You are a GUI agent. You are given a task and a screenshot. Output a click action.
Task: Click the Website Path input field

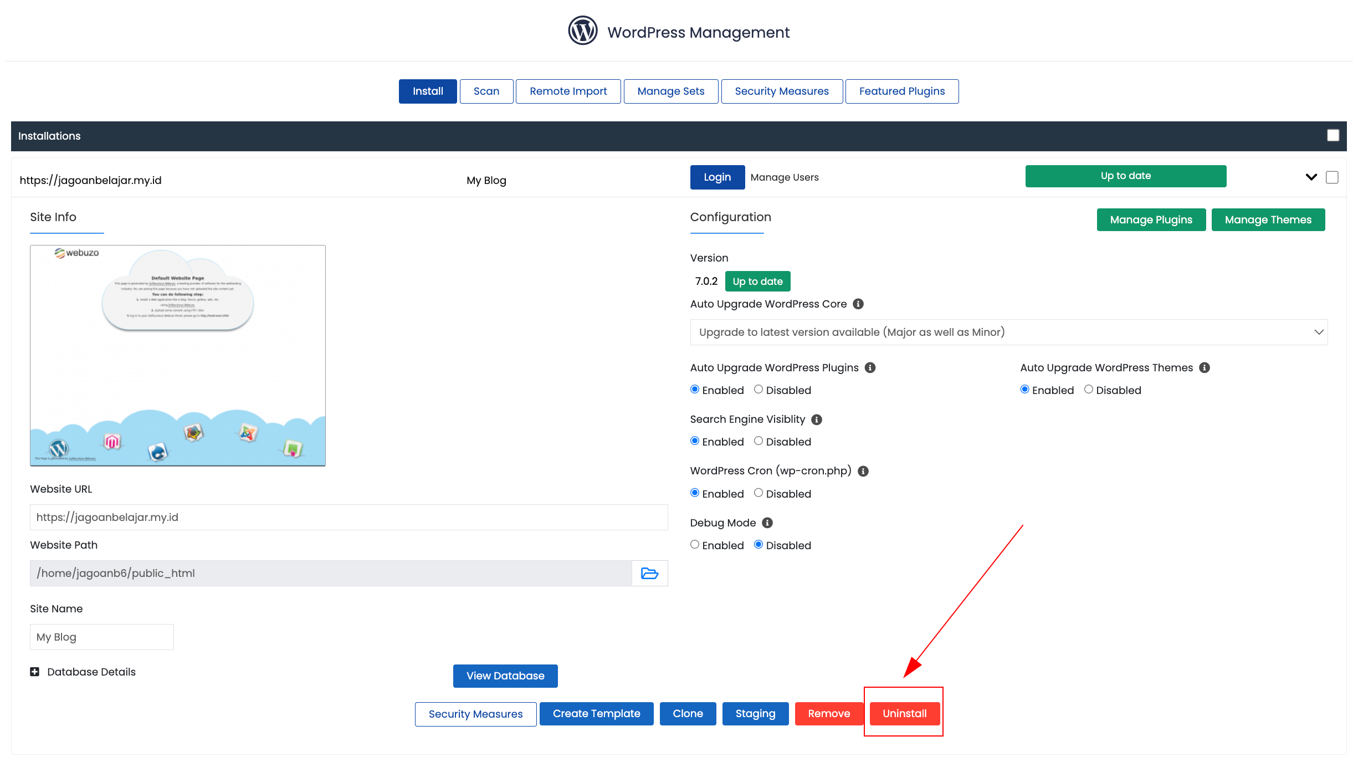click(331, 573)
